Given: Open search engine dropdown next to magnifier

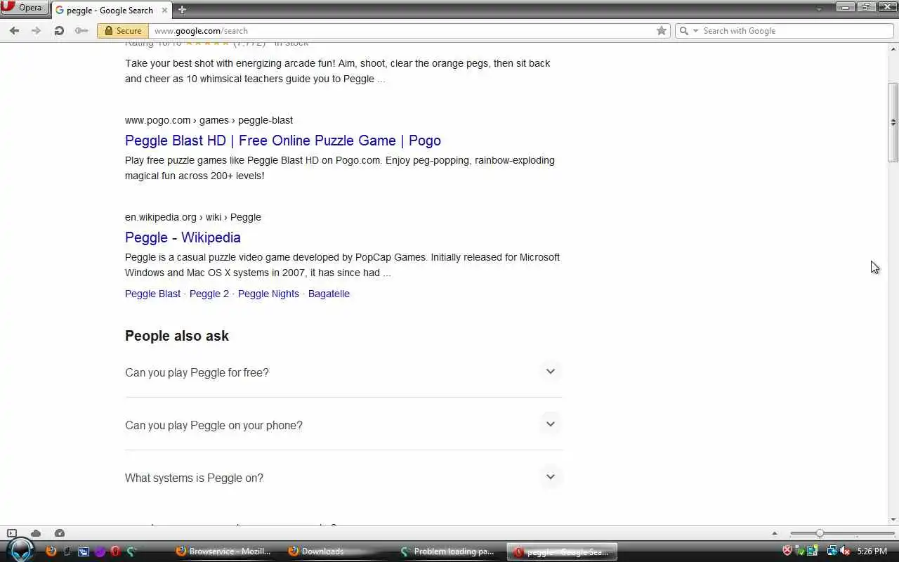Looking at the screenshot, I should tap(696, 31).
